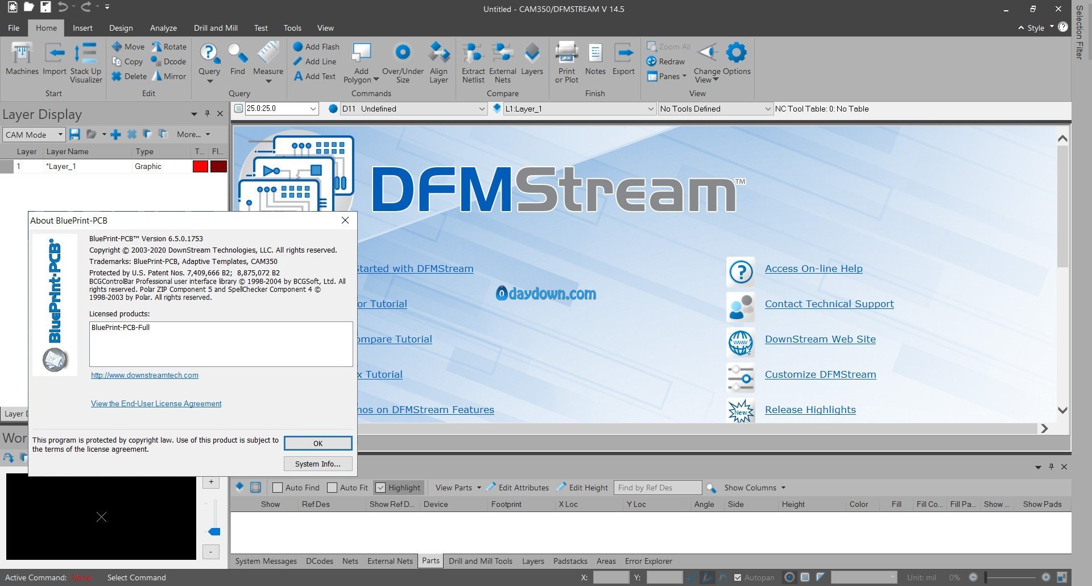Save layer settings in Layer Display panel
Image resolution: width=1092 pixels, height=586 pixels.
[x=75, y=134]
